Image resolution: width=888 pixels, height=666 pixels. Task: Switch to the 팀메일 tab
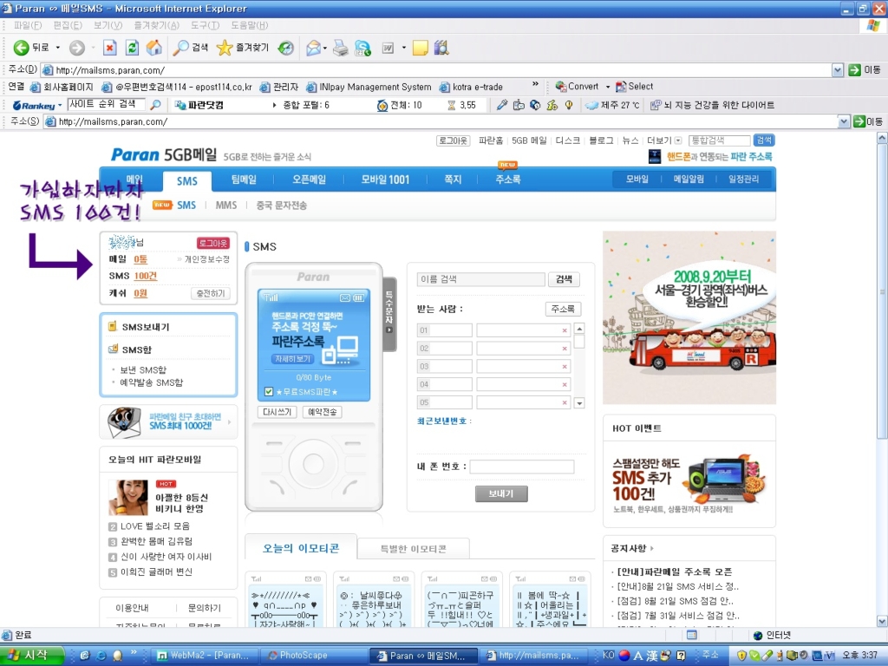(x=244, y=180)
